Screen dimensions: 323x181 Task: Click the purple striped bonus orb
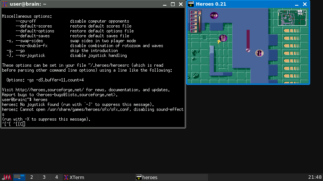click(223, 38)
